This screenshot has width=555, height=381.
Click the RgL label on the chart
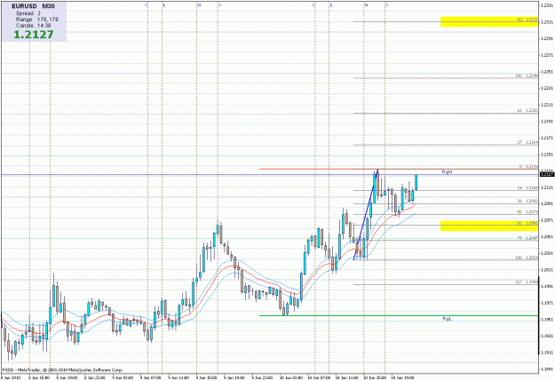pos(447,319)
